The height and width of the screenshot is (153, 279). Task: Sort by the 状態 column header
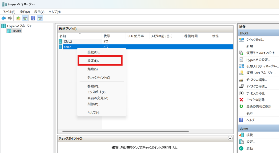[x=114, y=36]
